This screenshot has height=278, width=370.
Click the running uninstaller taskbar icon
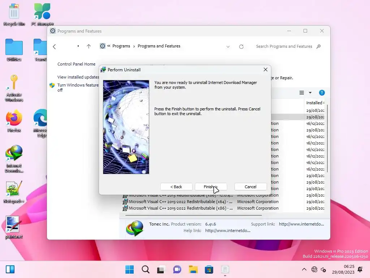(x=225, y=269)
